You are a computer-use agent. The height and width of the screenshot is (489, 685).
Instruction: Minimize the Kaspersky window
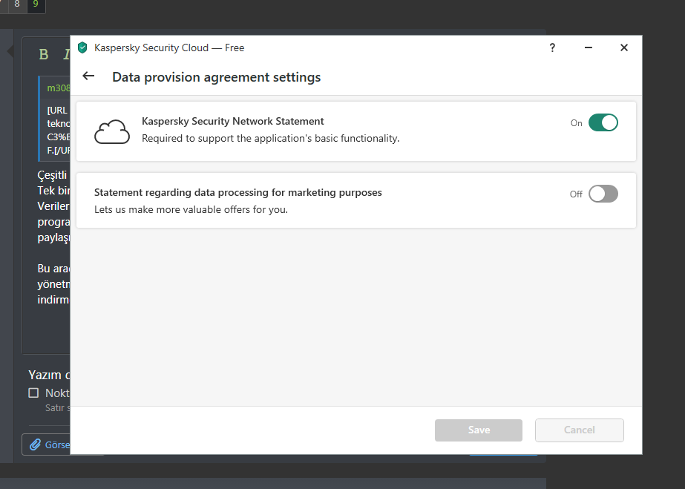tap(589, 47)
